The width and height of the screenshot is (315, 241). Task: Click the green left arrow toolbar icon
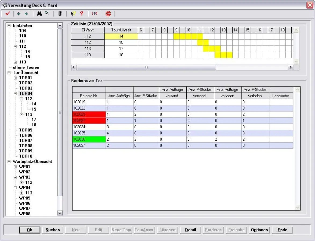[x=27, y=14]
